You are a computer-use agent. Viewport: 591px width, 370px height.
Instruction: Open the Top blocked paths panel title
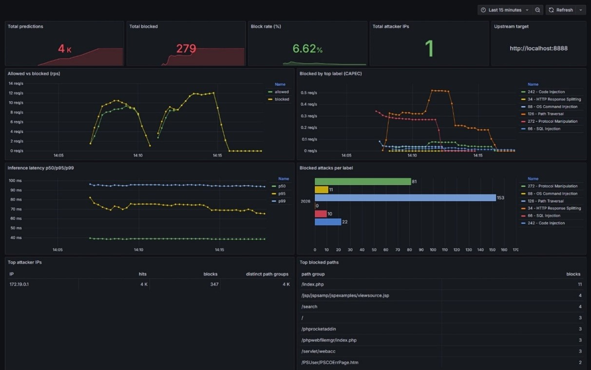tap(319, 262)
